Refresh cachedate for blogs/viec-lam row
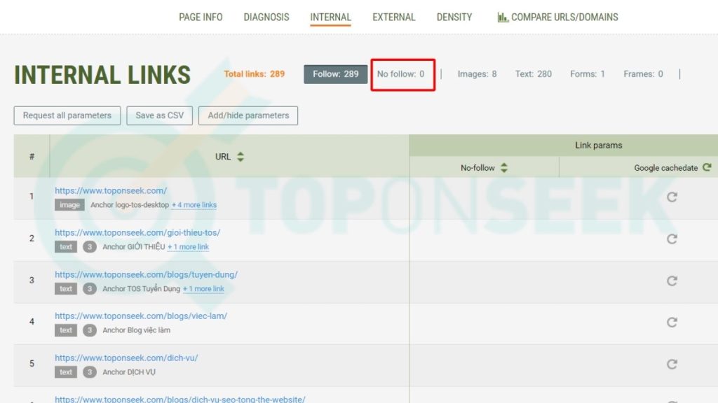Viewport: 718px width, 403px height. [x=671, y=323]
